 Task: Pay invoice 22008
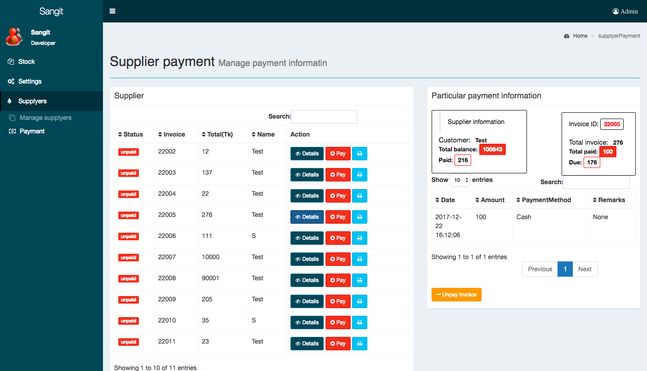tap(338, 280)
